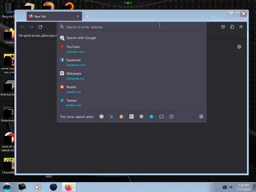Open the Windows Start orb
This screenshot has height=192, width=256.
point(7,187)
